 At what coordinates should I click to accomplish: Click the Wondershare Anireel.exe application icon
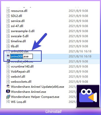8,92
